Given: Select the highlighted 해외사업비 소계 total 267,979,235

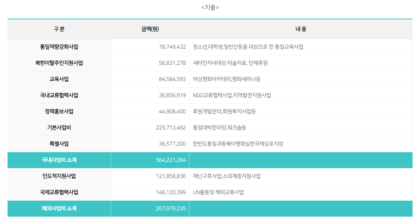Looking at the screenshot, I should pos(171,208).
